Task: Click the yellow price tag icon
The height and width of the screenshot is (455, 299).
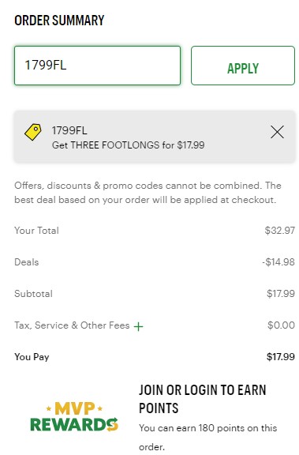Action: click(32, 133)
